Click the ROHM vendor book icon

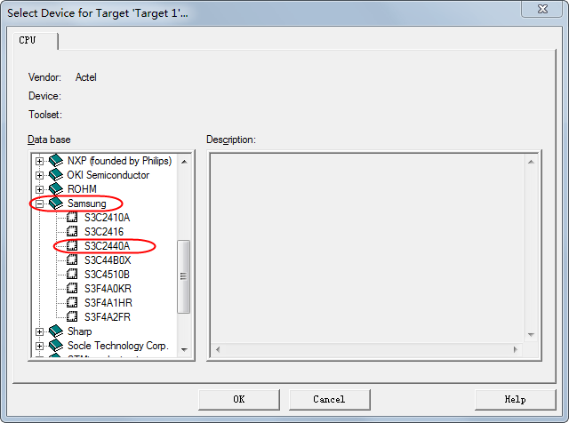tap(56, 188)
